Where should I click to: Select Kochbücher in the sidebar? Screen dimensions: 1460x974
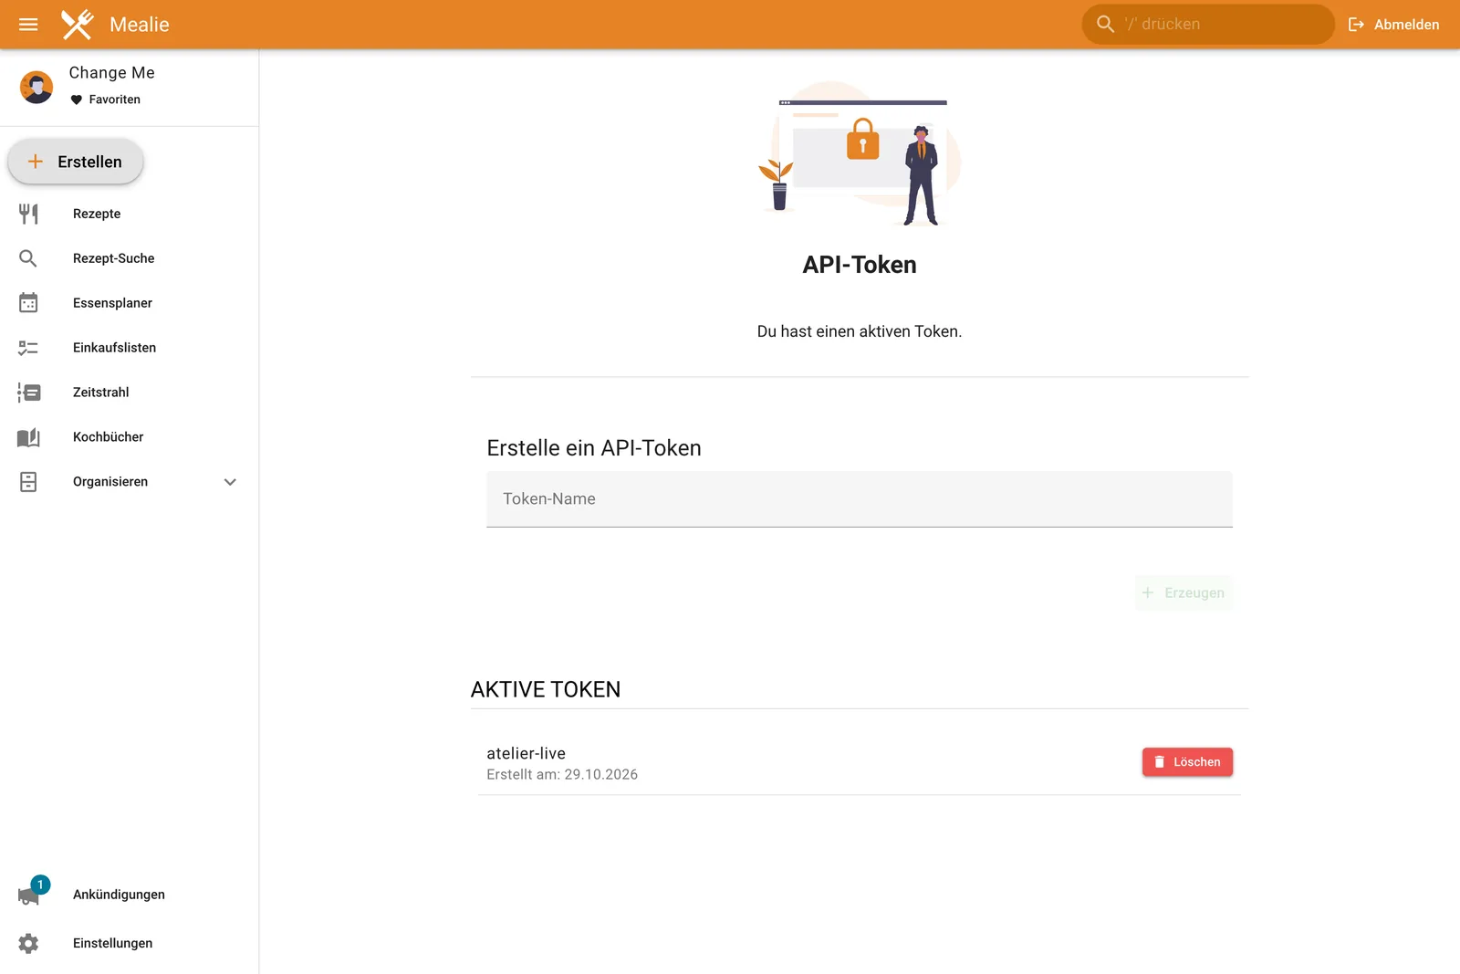pyautogui.click(x=129, y=437)
